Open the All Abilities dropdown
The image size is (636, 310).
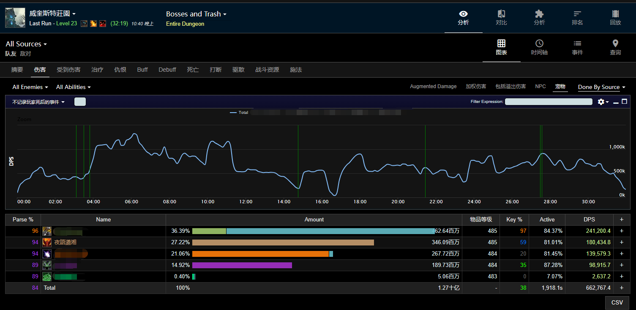73,87
